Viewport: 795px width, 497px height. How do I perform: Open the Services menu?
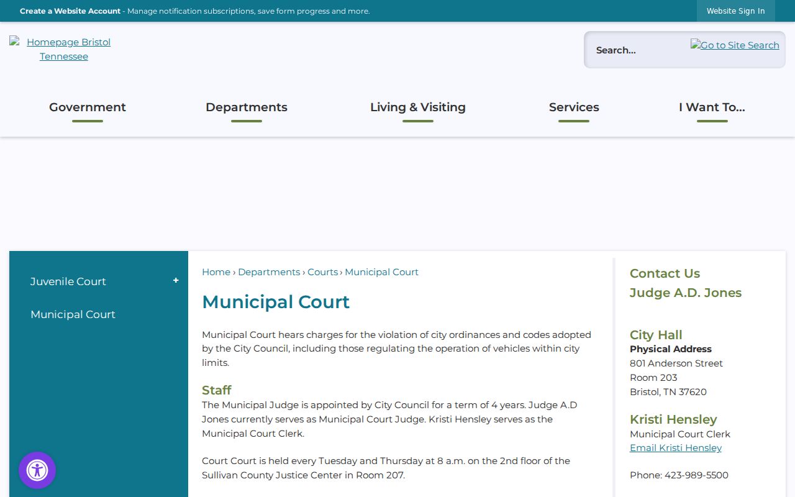pyautogui.click(x=574, y=107)
